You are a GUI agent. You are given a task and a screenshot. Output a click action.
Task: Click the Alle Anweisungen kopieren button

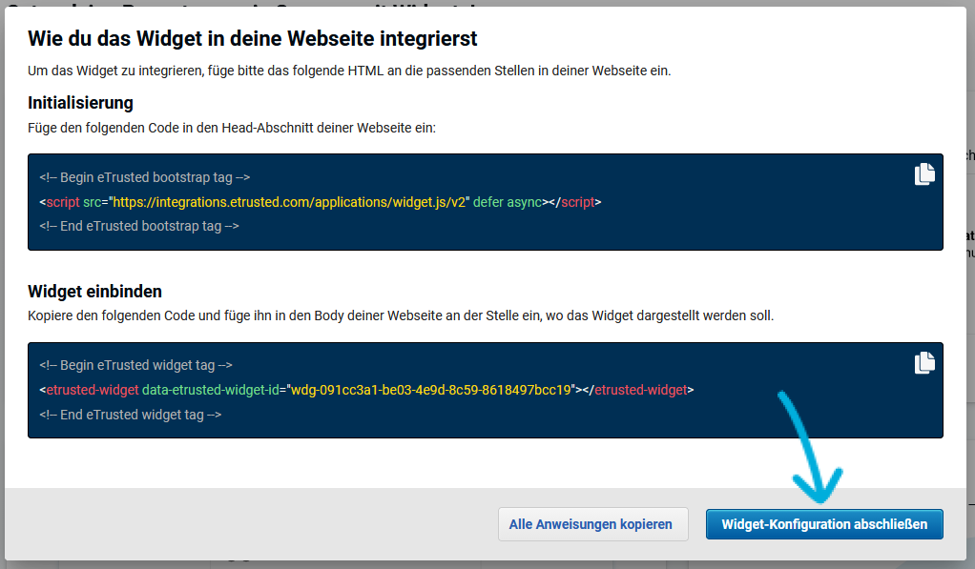coord(592,523)
